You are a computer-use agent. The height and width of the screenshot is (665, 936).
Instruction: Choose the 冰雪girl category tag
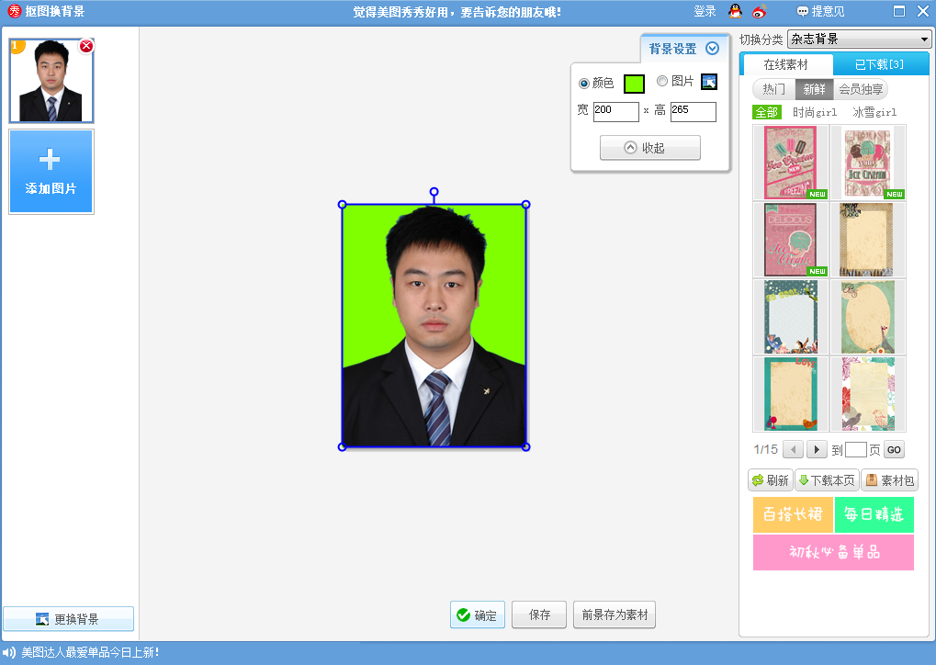pyautogui.click(x=874, y=112)
